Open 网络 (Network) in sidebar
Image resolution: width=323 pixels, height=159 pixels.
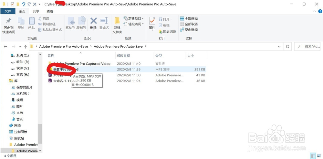[15, 125]
